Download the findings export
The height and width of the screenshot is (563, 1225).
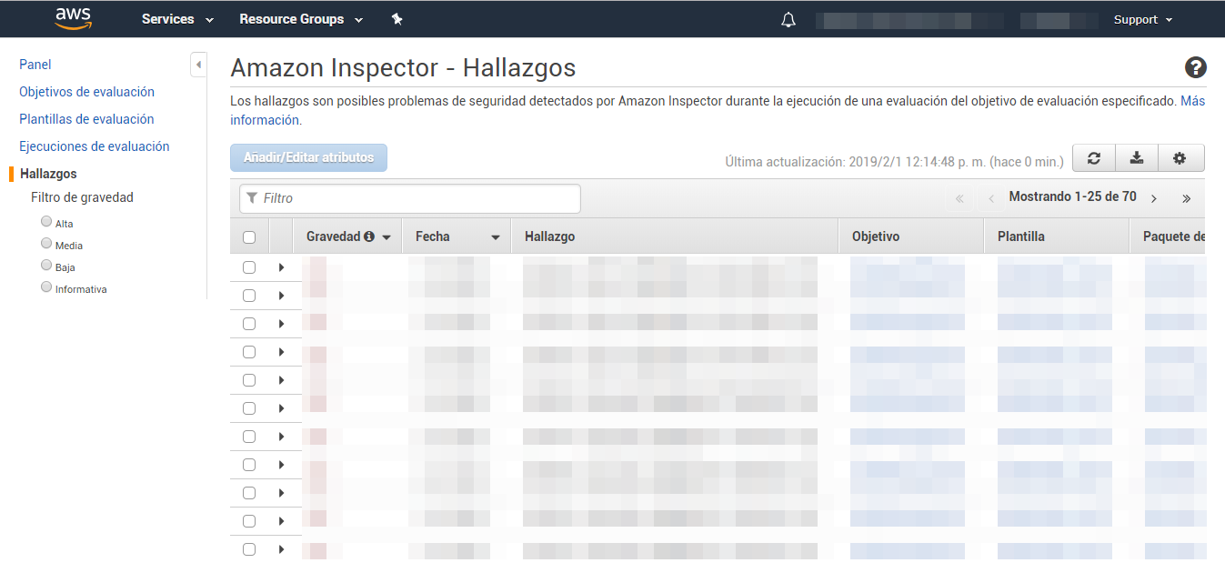(x=1137, y=158)
